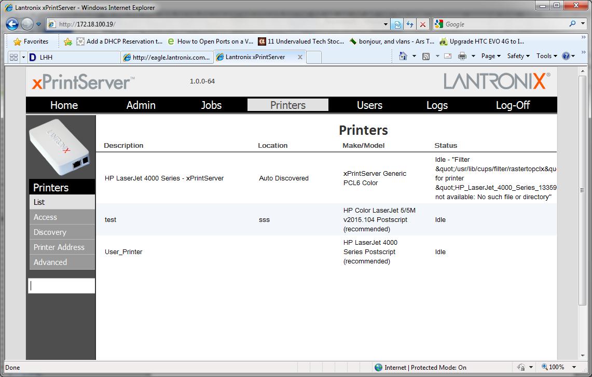Click the Refresh page icon
592x377 pixels.
coord(410,24)
